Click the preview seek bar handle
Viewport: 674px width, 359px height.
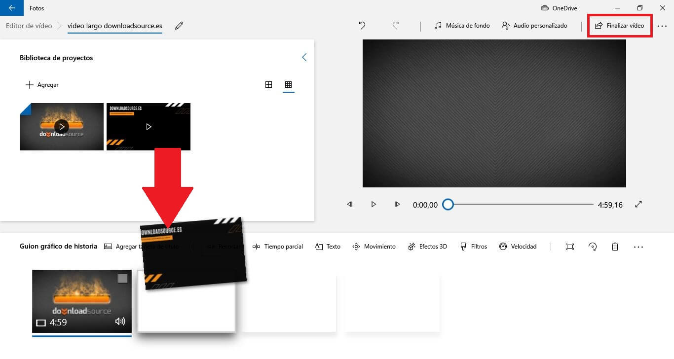(x=448, y=204)
